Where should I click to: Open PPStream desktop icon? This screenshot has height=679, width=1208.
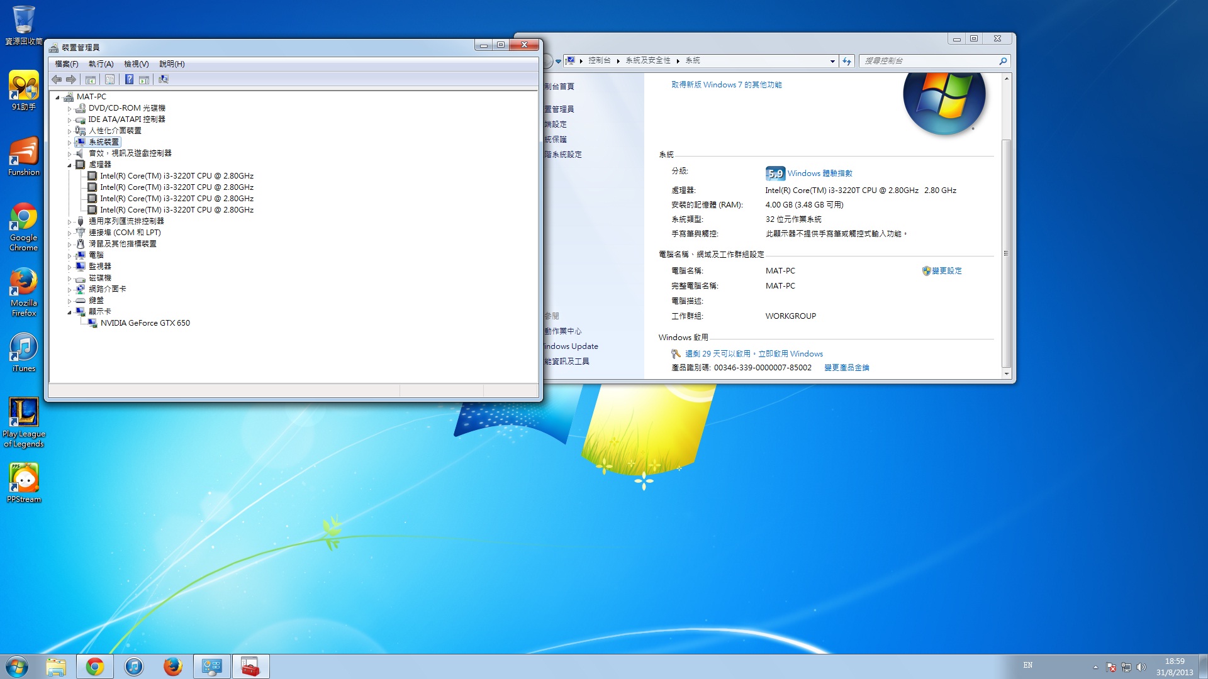[24, 483]
